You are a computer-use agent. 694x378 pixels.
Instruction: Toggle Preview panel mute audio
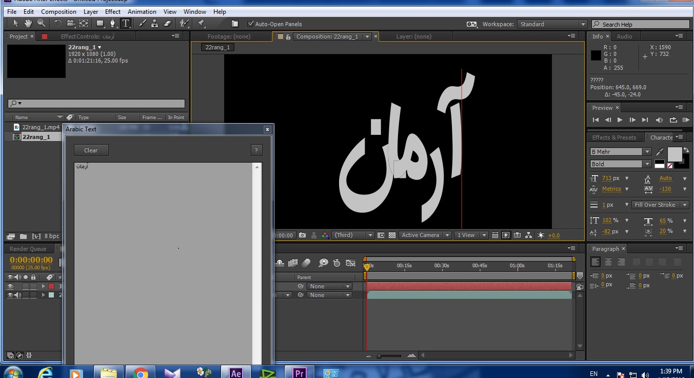[x=659, y=120]
